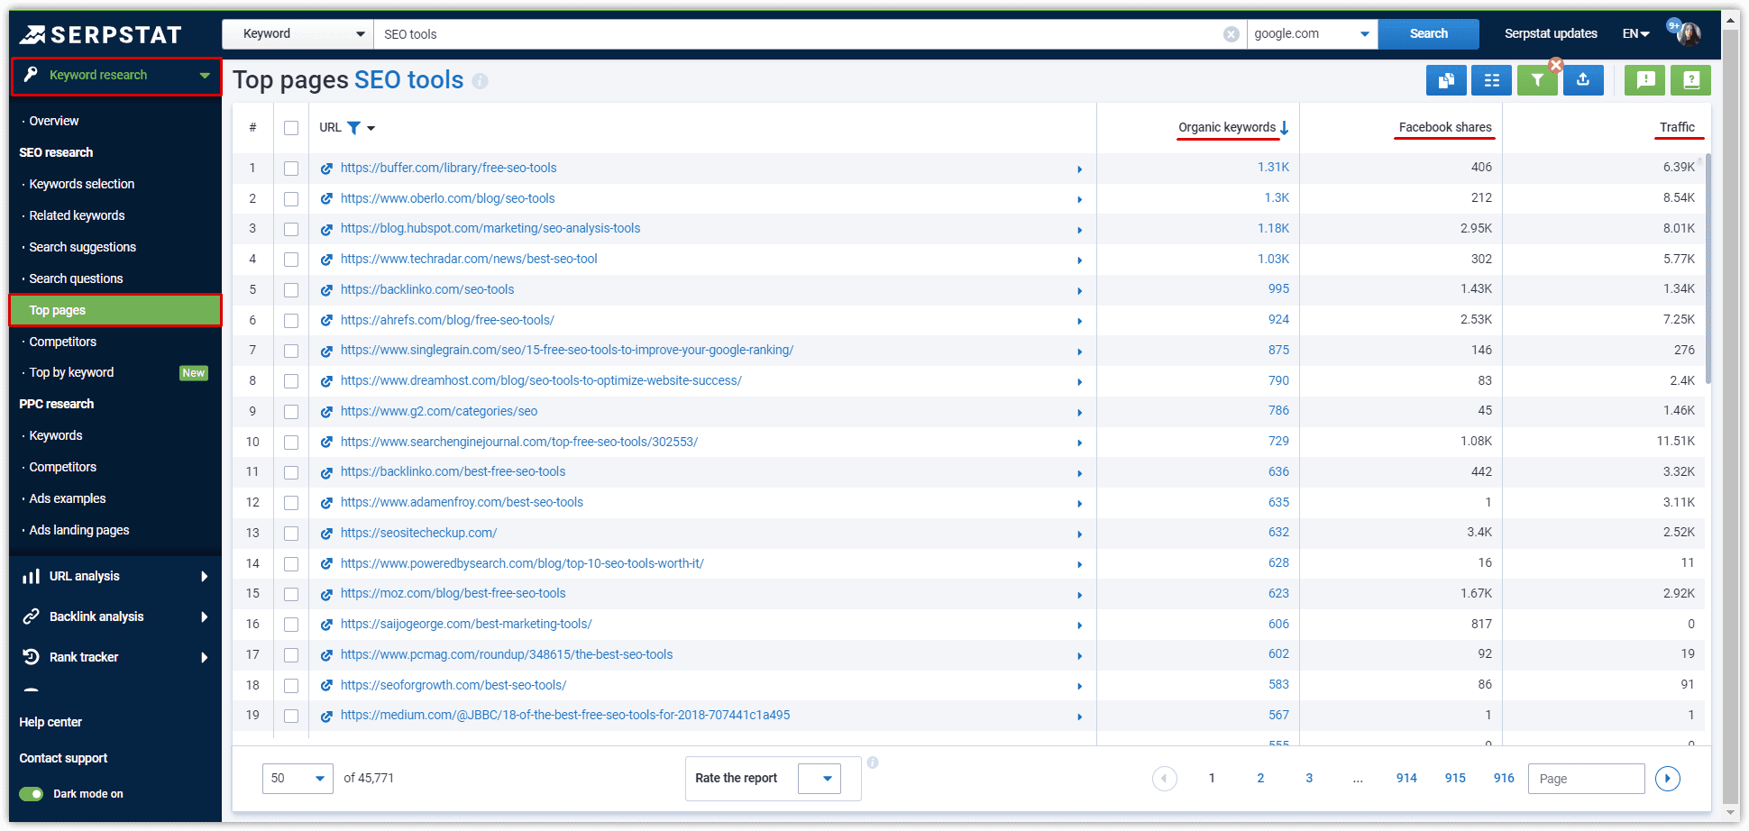Open the backlinko.com/seo-tools URL link
Screen dimensions: 1749x831
click(x=427, y=289)
